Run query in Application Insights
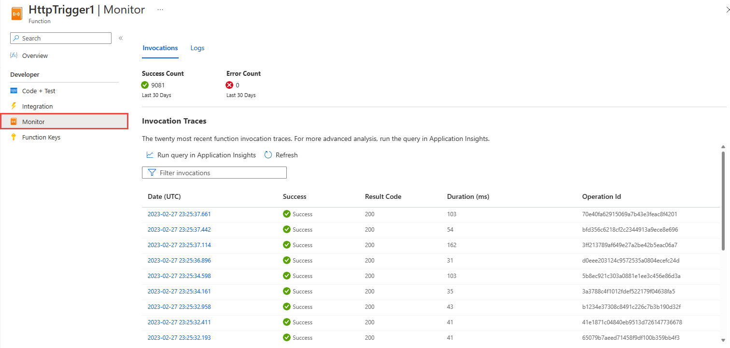730x348 pixels. [207, 154]
